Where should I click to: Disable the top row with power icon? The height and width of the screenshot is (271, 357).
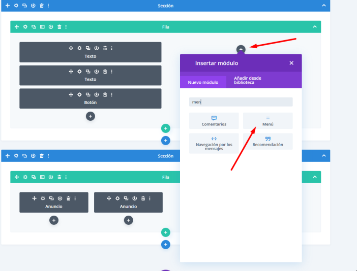(x=51, y=27)
